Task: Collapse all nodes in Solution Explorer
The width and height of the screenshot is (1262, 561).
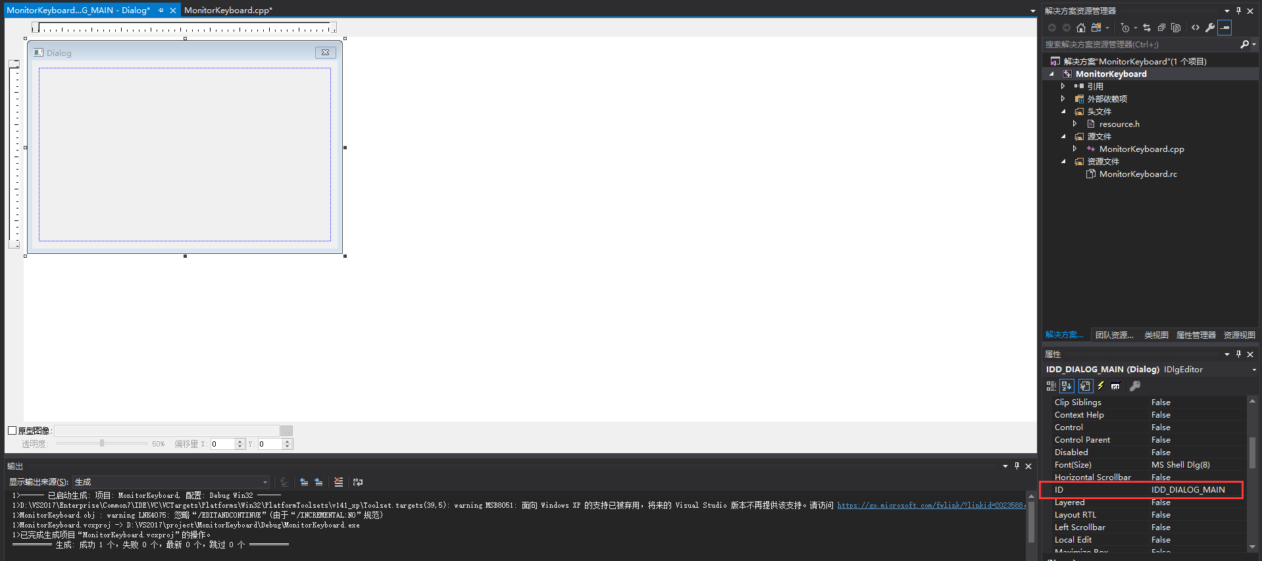Action: [1161, 28]
